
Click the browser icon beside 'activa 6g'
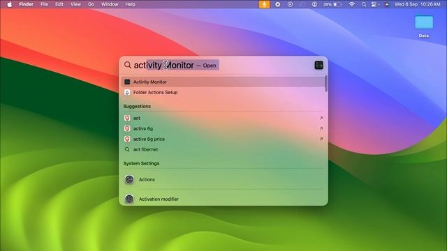tap(127, 128)
